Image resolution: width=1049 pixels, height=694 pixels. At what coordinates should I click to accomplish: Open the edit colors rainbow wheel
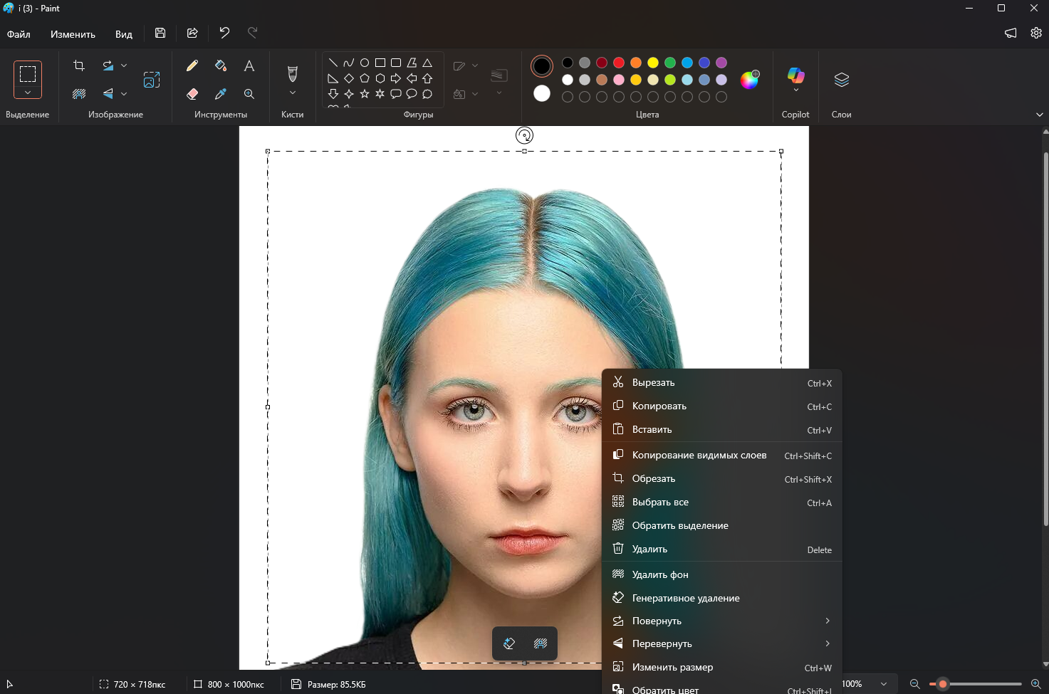tap(749, 80)
